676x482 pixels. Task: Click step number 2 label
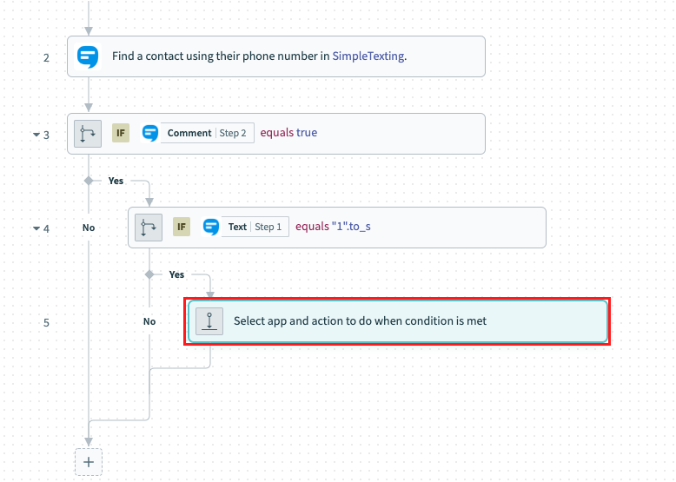pyautogui.click(x=46, y=57)
